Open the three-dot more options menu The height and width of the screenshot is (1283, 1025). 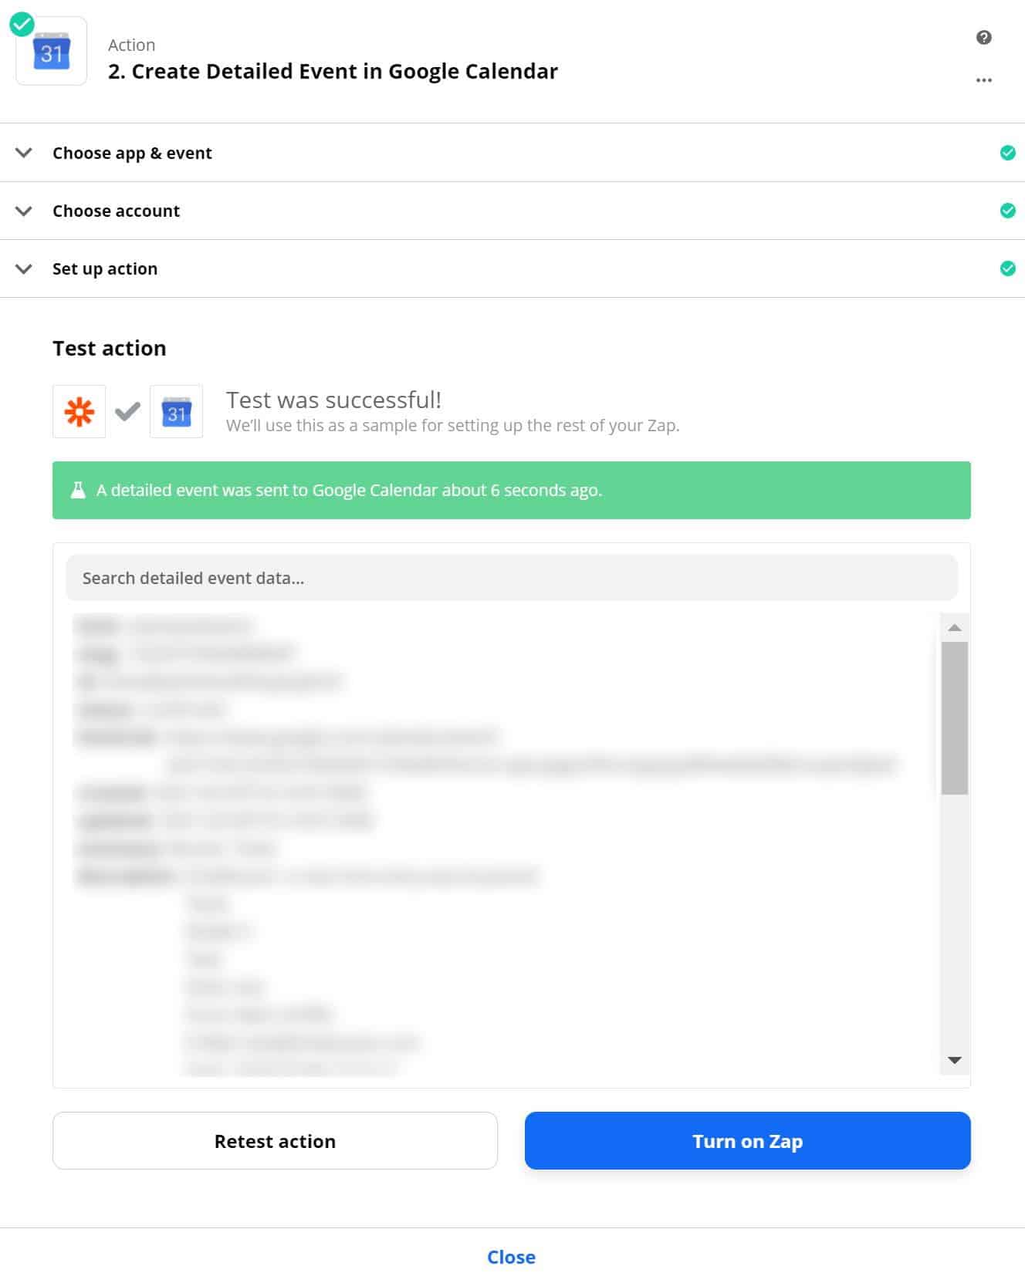click(983, 80)
